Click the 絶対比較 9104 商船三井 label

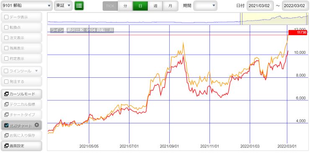click(90, 30)
